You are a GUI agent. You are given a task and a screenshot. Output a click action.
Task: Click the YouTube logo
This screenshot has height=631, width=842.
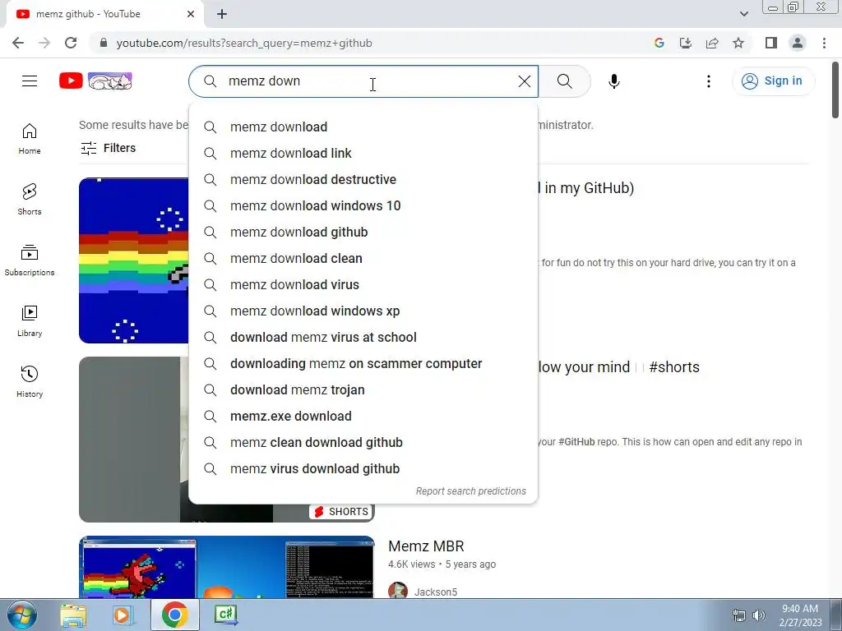[x=95, y=81]
